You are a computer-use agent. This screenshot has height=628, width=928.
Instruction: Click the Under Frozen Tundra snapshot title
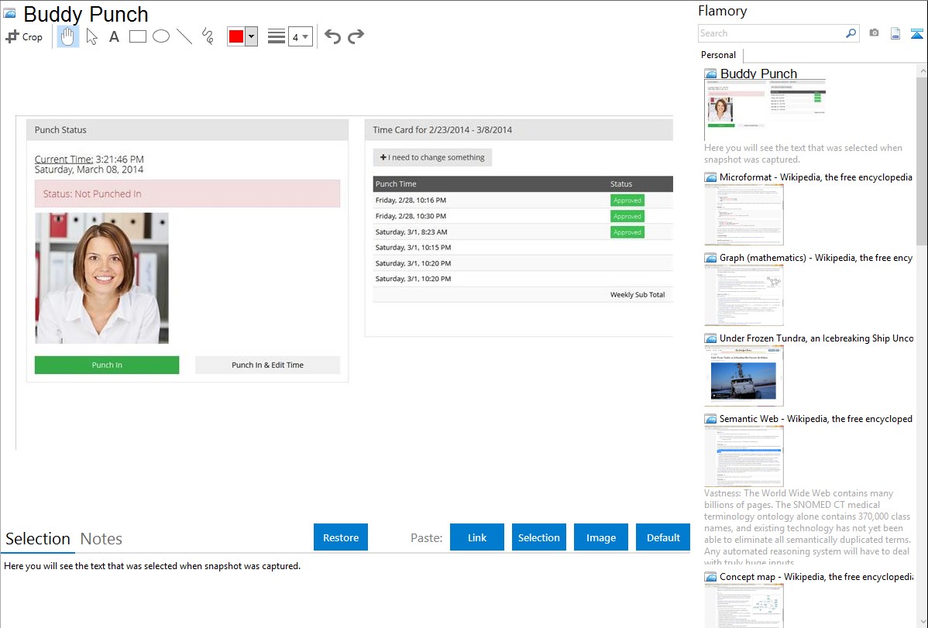click(816, 338)
